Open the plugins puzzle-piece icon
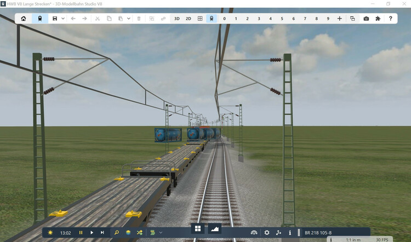 coord(378,19)
